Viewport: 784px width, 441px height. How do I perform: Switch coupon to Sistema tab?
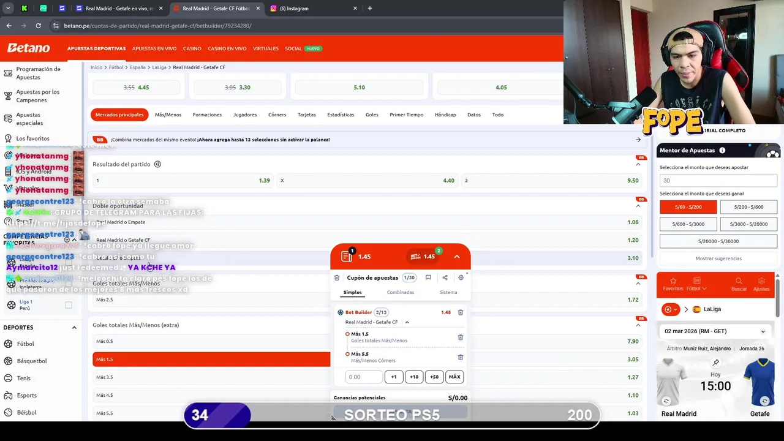coord(448,292)
